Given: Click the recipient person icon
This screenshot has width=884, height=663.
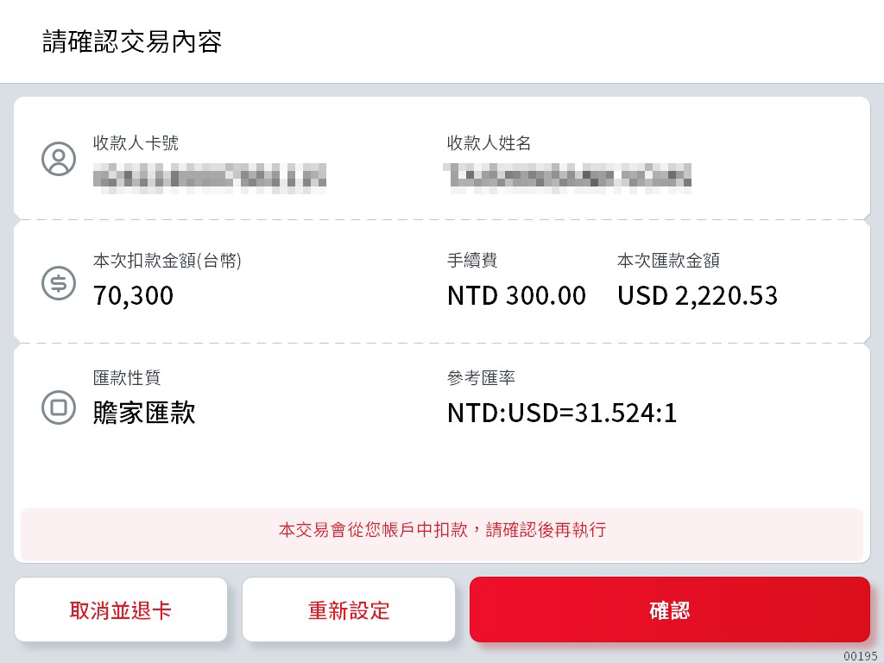Looking at the screenshot, I should click(59, 160).
